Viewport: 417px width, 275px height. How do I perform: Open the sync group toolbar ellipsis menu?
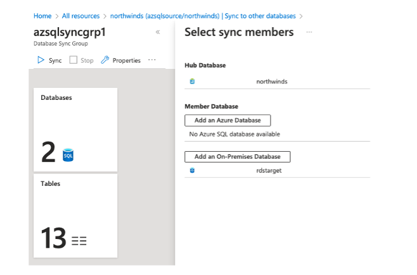152,59
